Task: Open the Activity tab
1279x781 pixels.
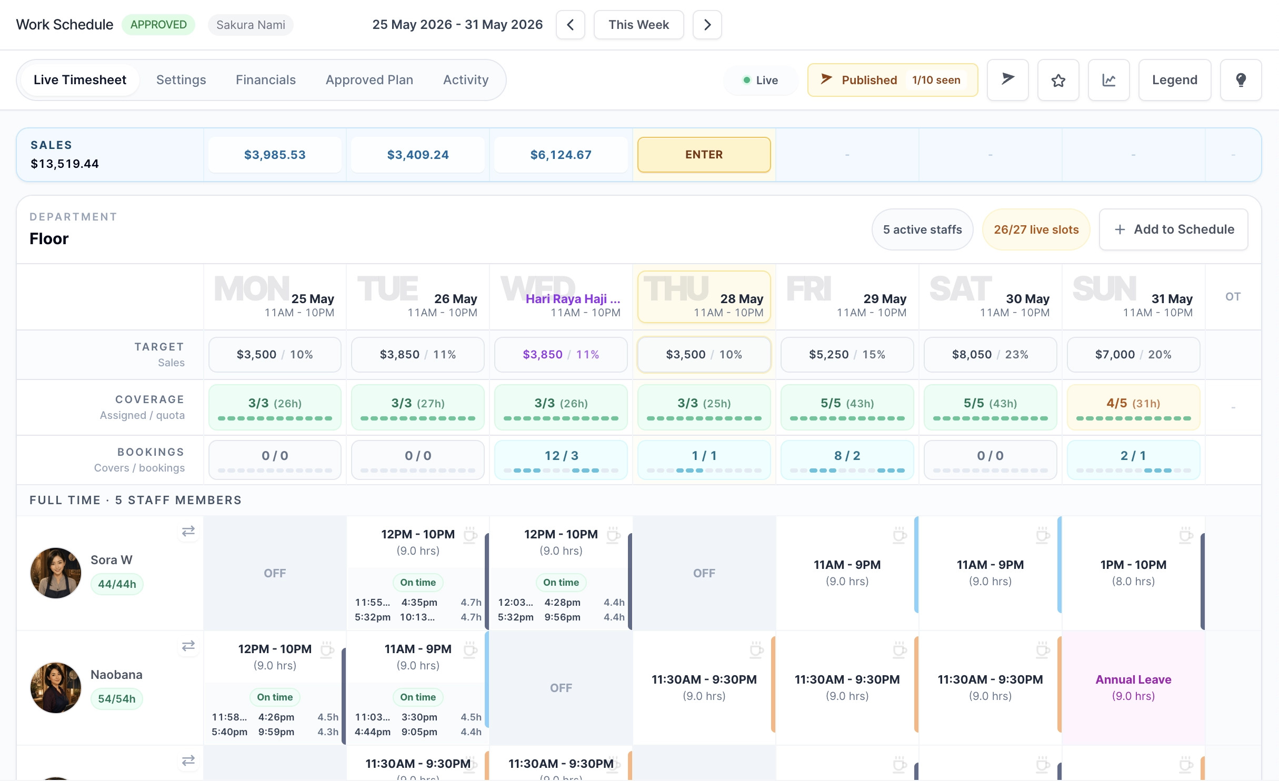Action: point(466,80)
